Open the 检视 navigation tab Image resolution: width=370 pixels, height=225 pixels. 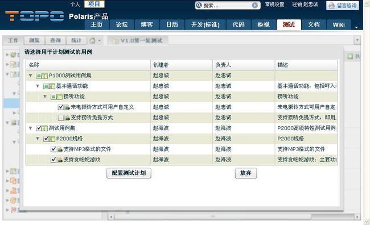[264, 24]
